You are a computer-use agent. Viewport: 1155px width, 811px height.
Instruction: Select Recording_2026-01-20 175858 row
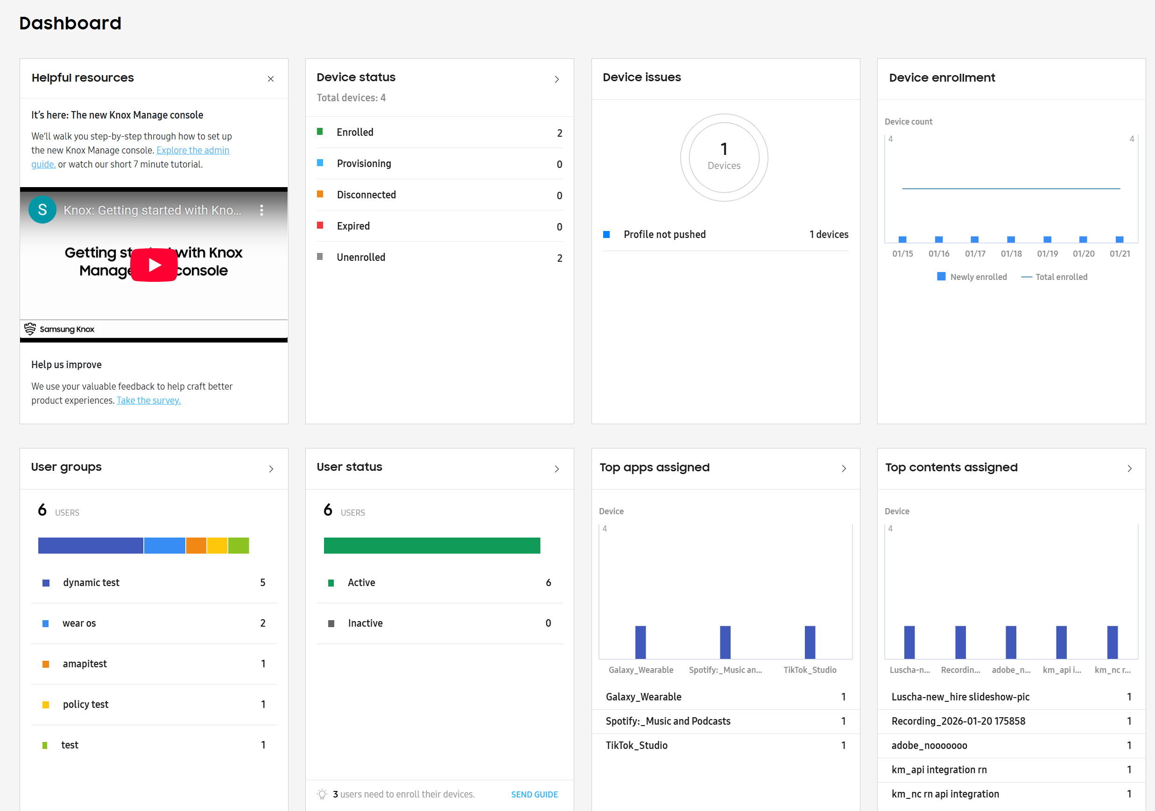1011,721
